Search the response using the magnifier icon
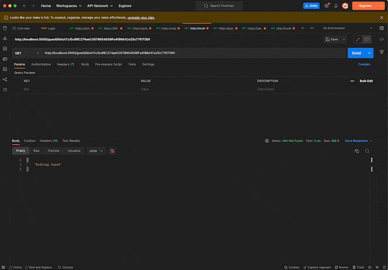 tap(367, 151)
